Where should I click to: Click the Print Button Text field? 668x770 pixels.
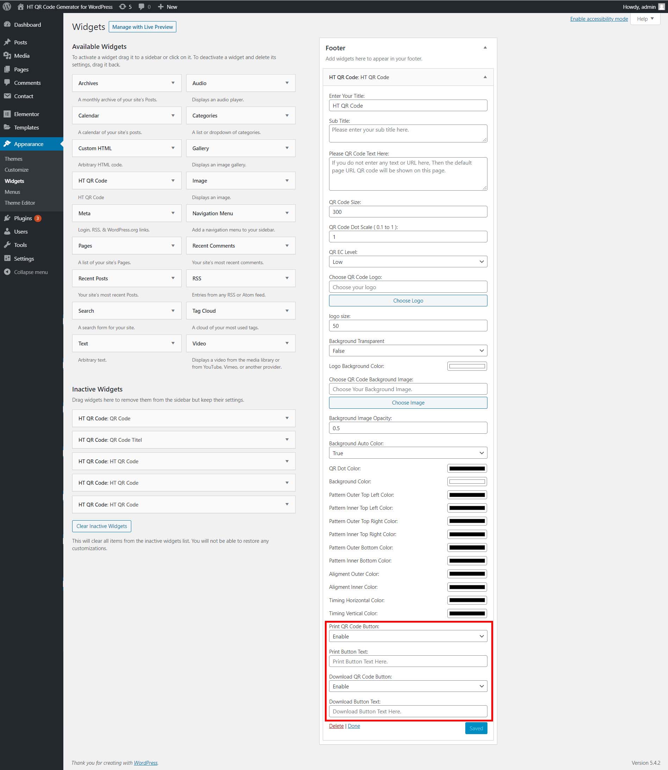pyautogui.click(x=408, y=661)
